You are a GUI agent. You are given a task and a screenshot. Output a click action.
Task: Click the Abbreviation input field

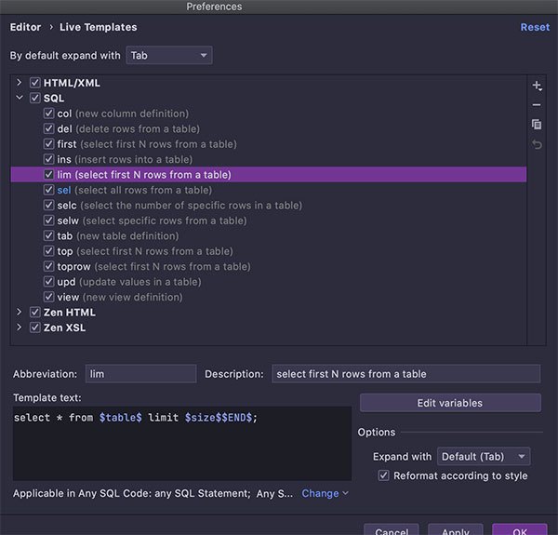(140, 374)
